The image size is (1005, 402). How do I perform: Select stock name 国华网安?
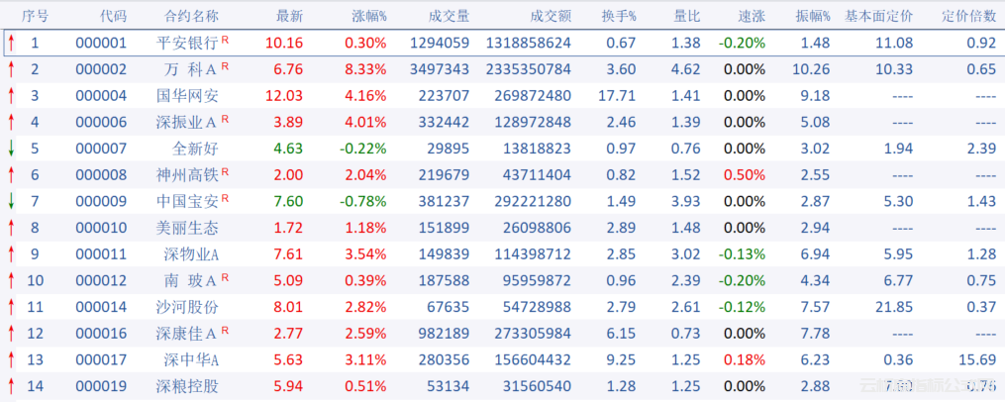[x=187, y=96]
